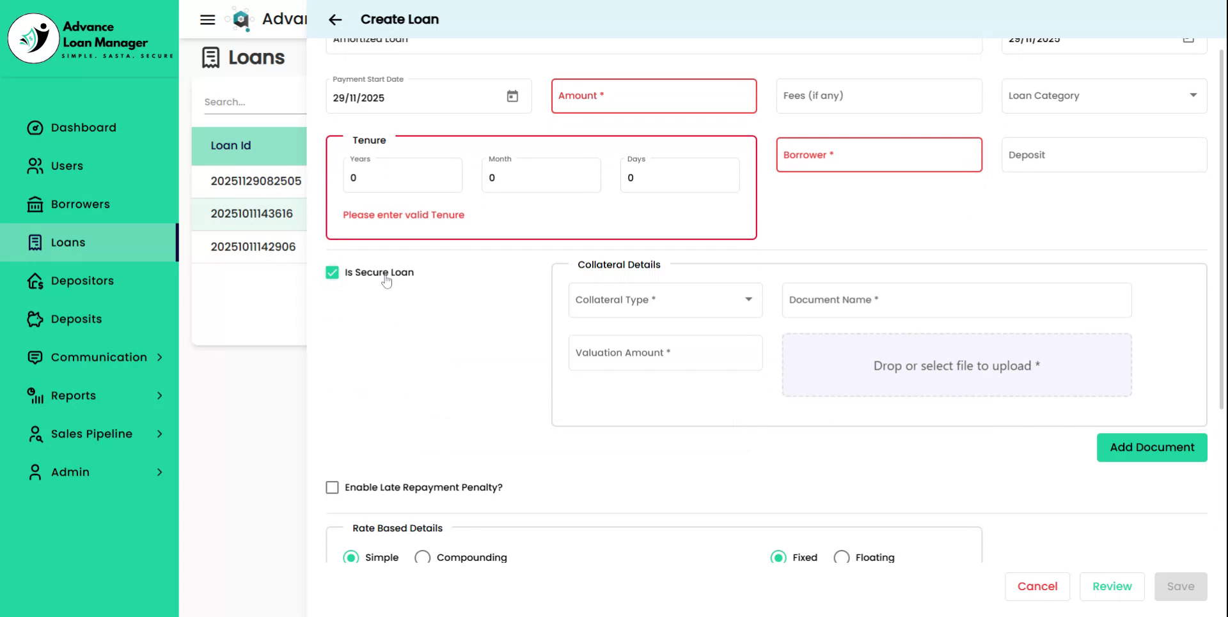
Task: Click the Borrowers bank icon in sidebar
Action: point(35,204)
